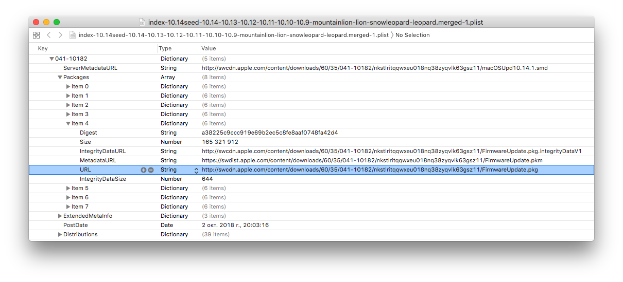Expand Item 6 dictionary
The image size is (623, 282).
68,198
